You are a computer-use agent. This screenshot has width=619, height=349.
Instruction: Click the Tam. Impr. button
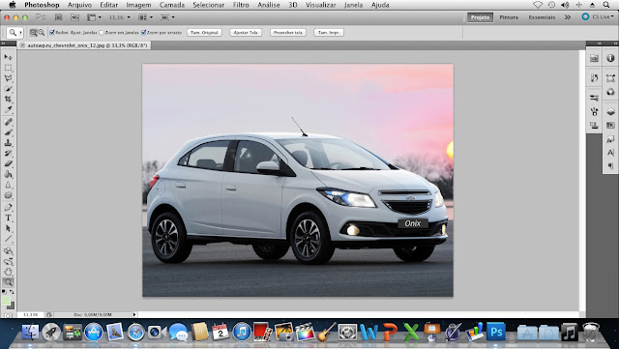click(x=329, y=32)
